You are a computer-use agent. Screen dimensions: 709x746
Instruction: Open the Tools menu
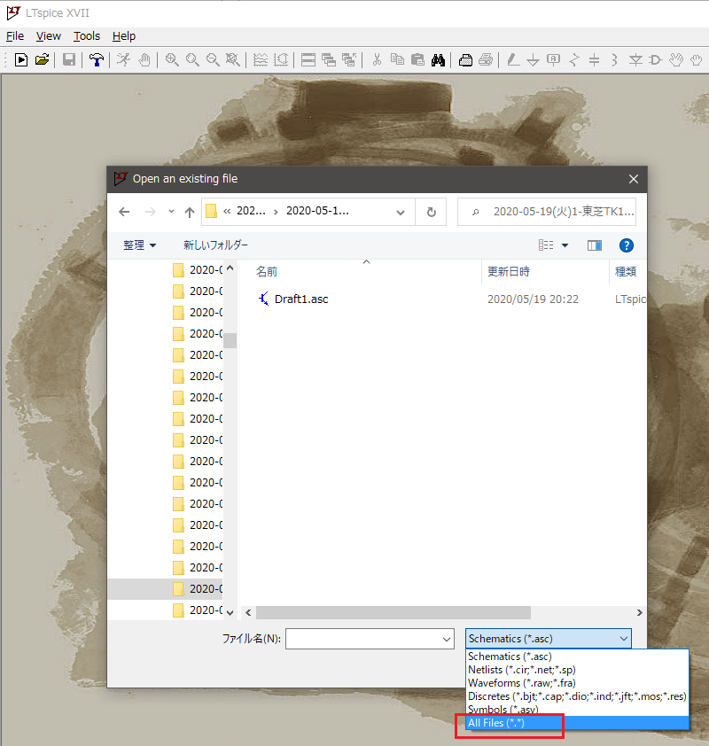click(87, 36)
